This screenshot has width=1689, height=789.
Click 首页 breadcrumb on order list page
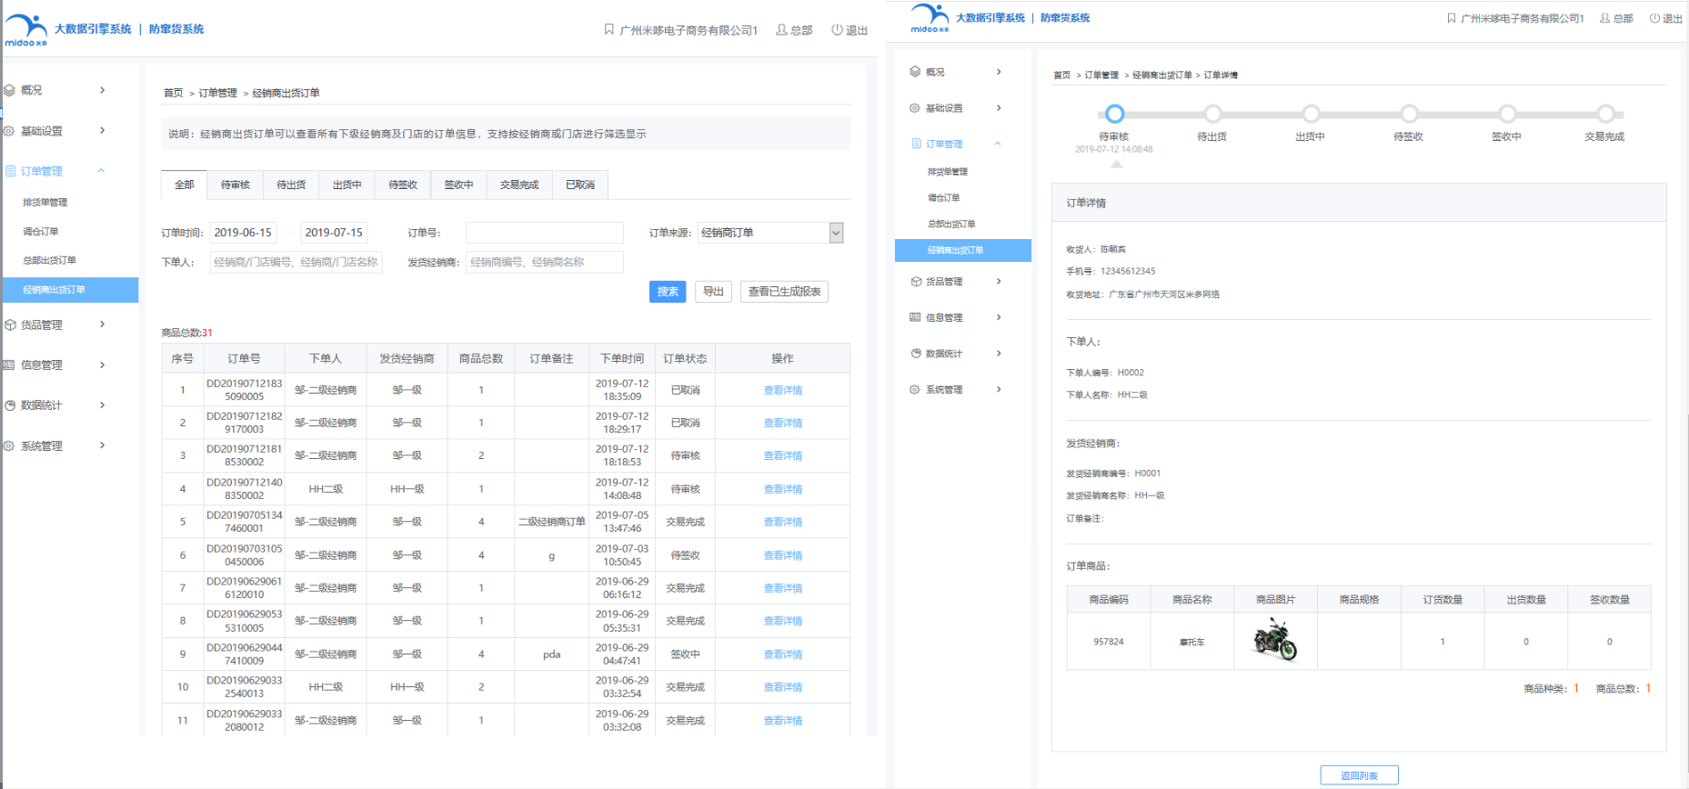[173, 93]
